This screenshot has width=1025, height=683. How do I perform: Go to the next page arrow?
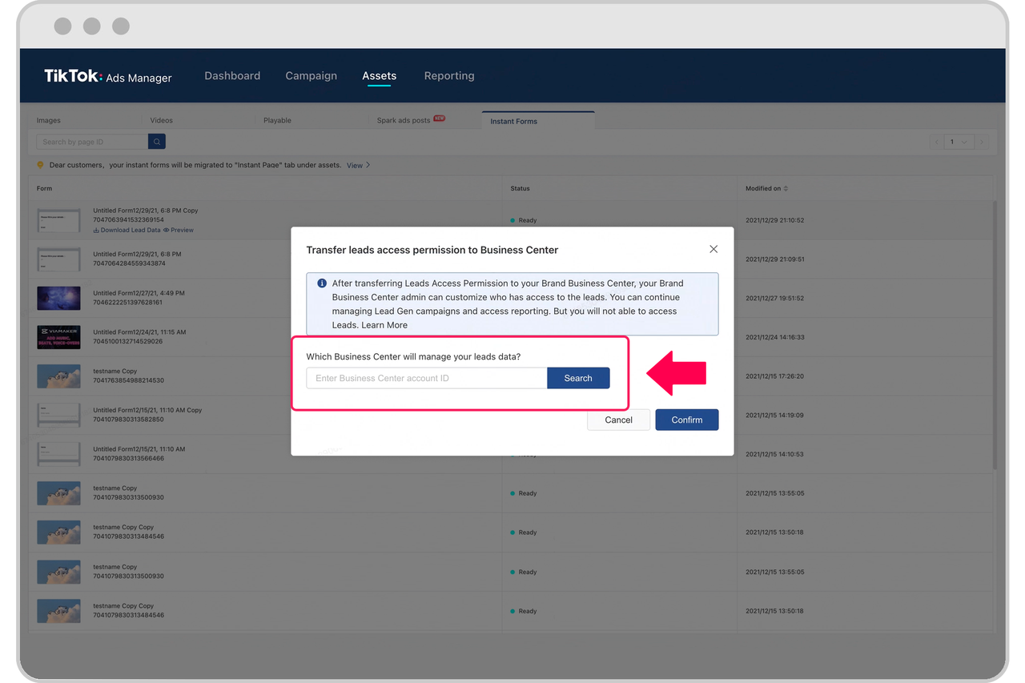983,142
